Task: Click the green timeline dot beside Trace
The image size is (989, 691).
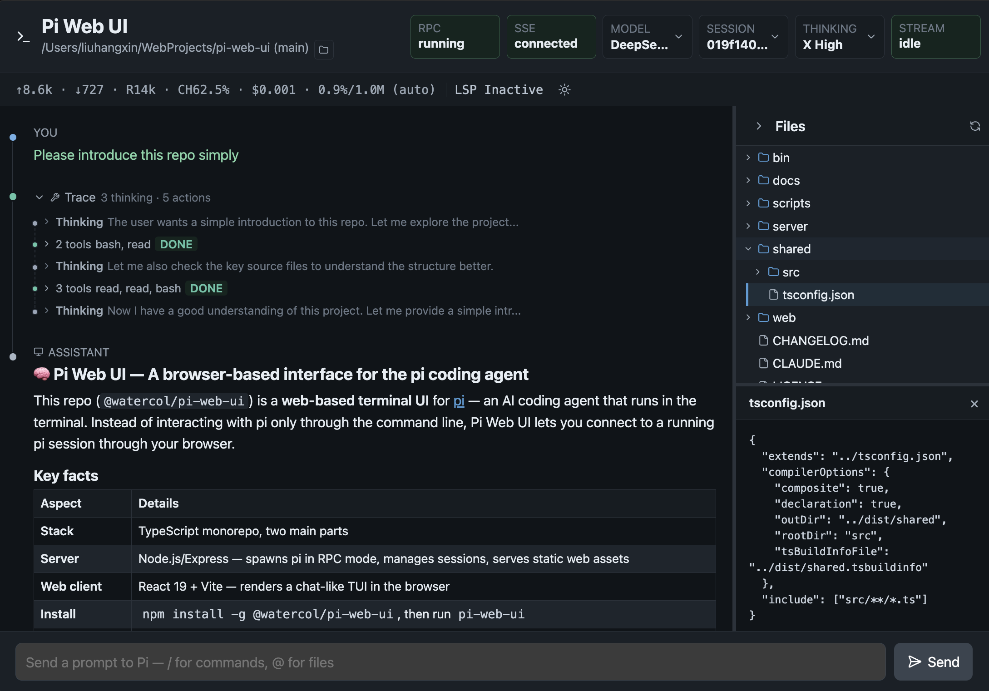Action: 13,197
